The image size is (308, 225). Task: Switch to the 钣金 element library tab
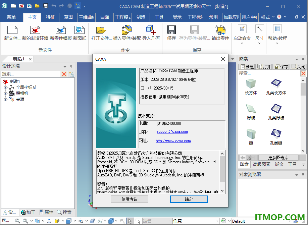point(279,164)
